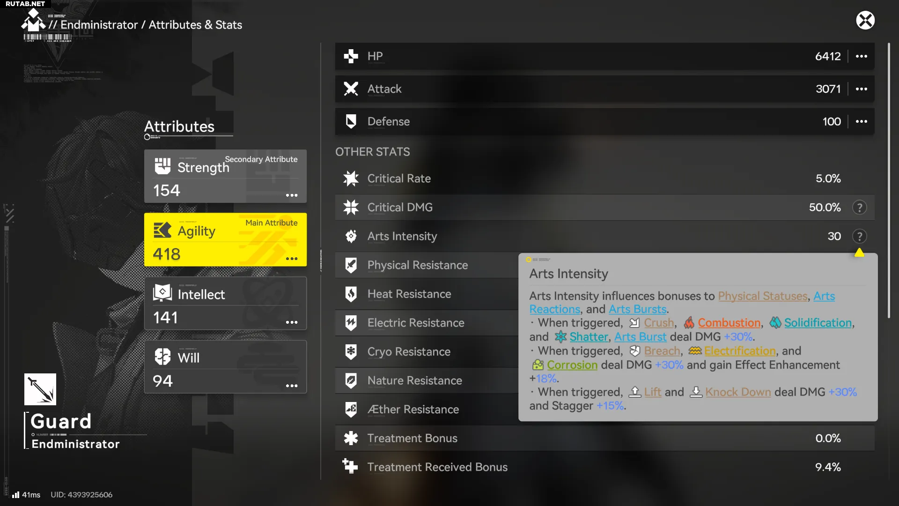899x506 pixels.
Task: Click the Treatment Bonus asterisk icon
Action: 351,438
